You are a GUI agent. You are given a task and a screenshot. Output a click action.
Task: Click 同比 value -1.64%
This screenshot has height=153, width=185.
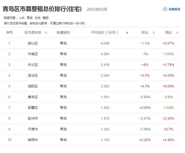168,108
